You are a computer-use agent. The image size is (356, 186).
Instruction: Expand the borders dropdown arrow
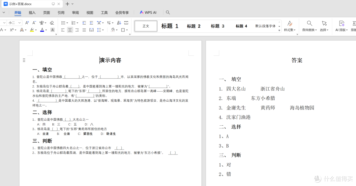(127, 30)
